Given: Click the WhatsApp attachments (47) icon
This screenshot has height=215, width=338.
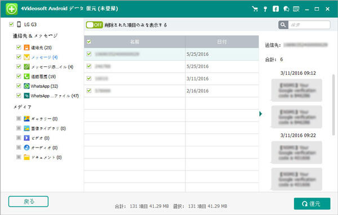Looking at the screenshot, I should (x=26, y=96).
